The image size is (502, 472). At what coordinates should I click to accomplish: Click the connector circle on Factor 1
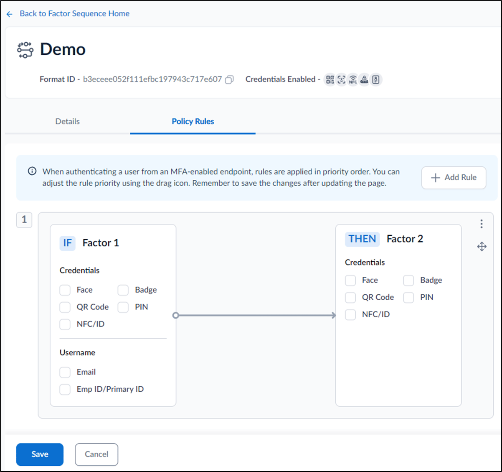pyautogui.click(x=176, y=315)
